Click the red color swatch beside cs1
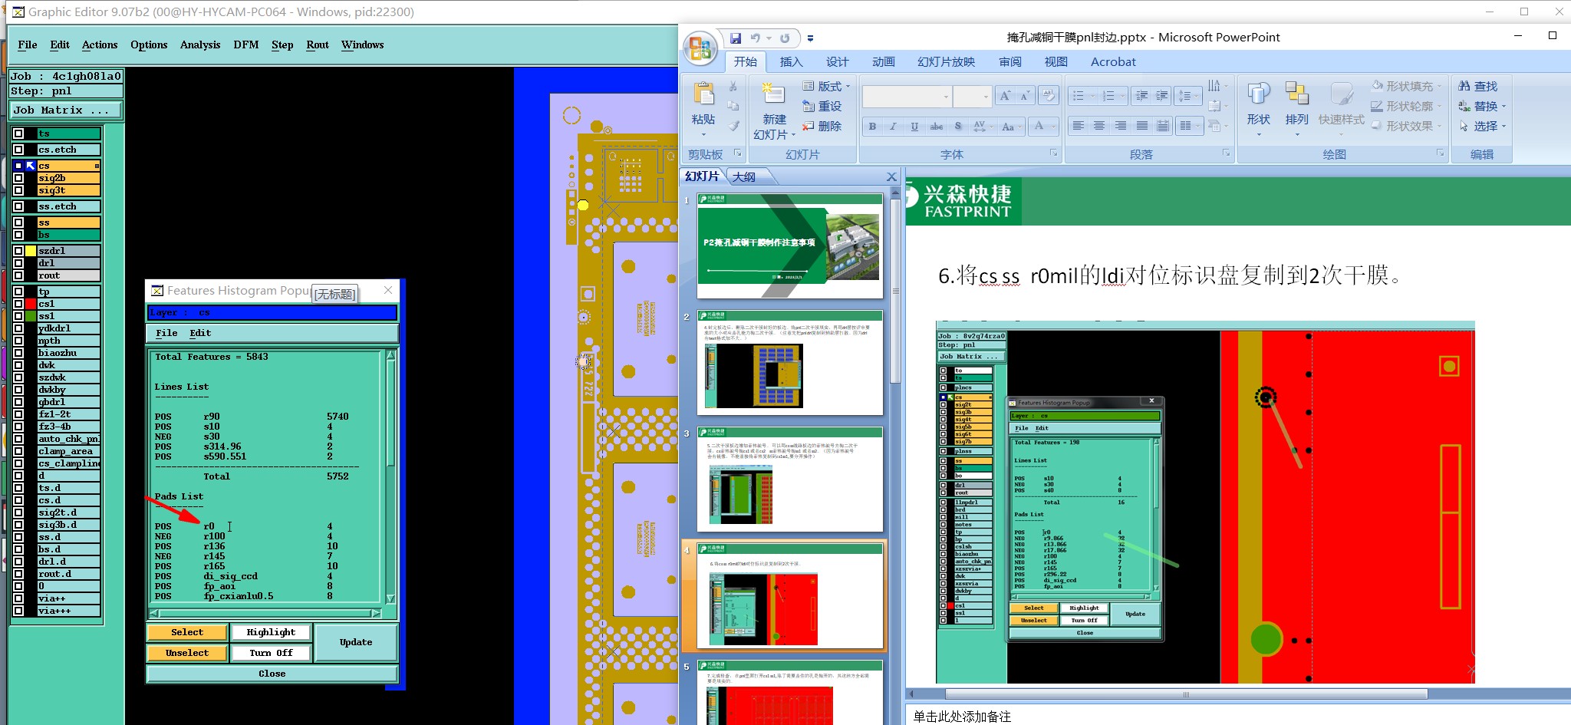Screen dimensions: 1571x725 coord(31,304)
